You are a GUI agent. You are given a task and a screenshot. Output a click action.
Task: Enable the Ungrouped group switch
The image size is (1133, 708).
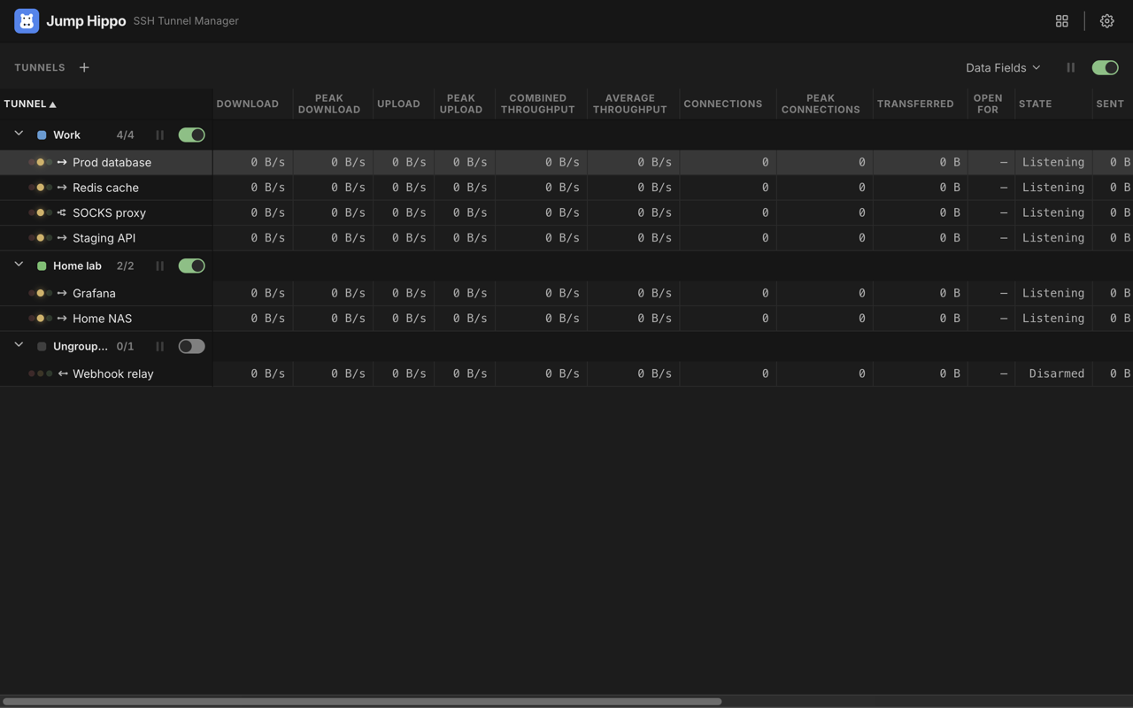191,347
